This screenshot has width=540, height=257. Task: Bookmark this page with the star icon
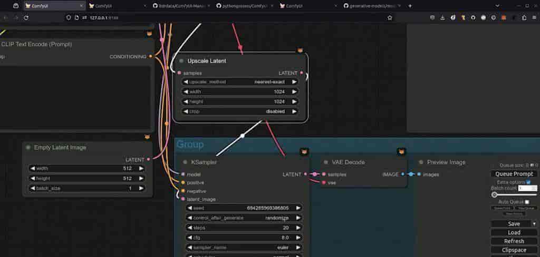390,17
